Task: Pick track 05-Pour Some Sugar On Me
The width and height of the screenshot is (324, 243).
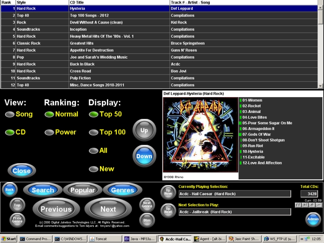Action: 267,123
